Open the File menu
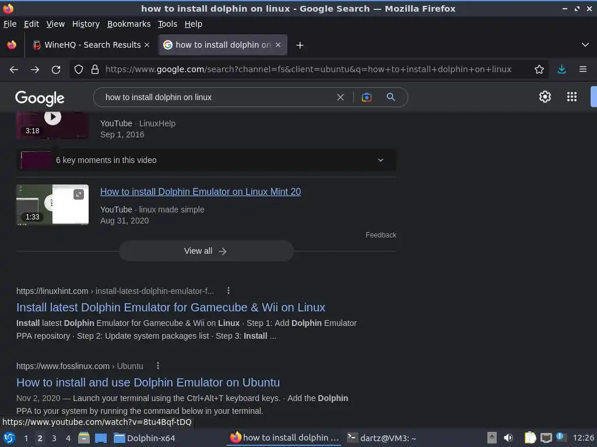Image resolution: width=597 pixels, height=447 pixels. pyautogui.click(x=10, y=24)
